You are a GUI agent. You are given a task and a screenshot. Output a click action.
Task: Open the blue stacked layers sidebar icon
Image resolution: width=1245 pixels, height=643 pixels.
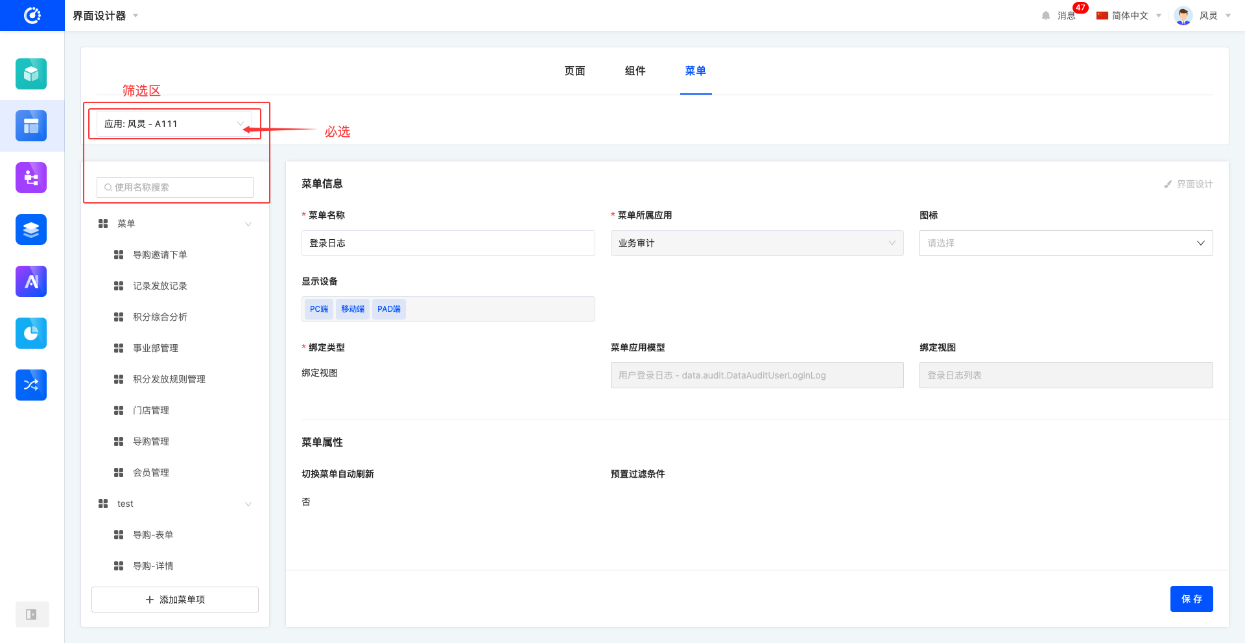(x=31, y=229)
